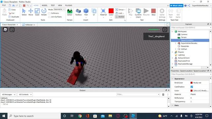Clear the Output with trash icon
The height and width of the screenshot is (119, 212).
tap(163, 95)
